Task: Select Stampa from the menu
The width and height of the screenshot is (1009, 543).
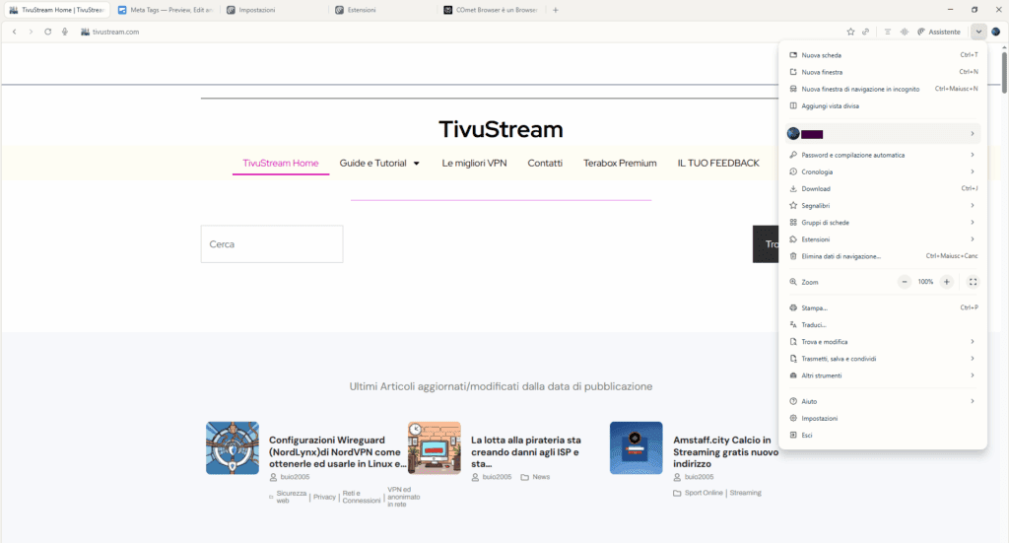Action: pos(883,307)
